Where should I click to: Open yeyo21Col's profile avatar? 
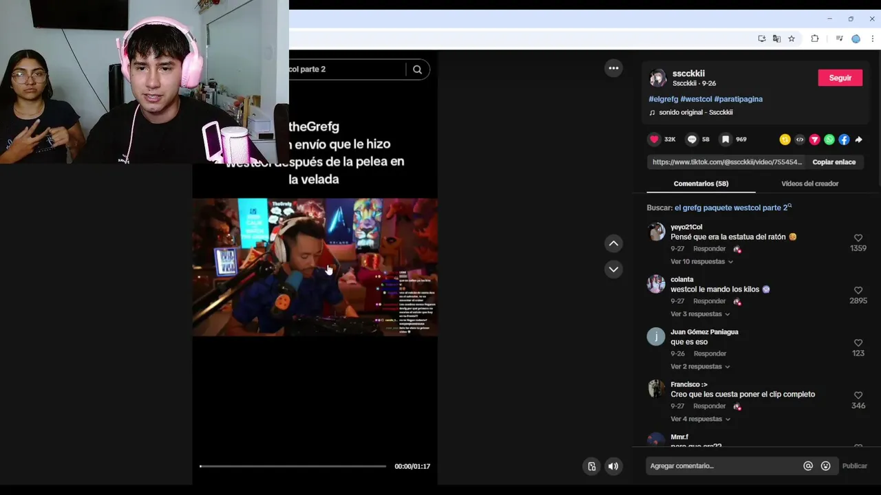656,232
